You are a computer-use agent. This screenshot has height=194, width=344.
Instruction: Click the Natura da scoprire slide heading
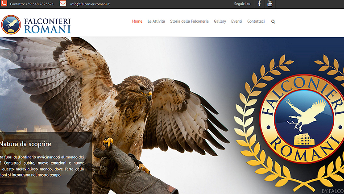click(x=25, y=144)
